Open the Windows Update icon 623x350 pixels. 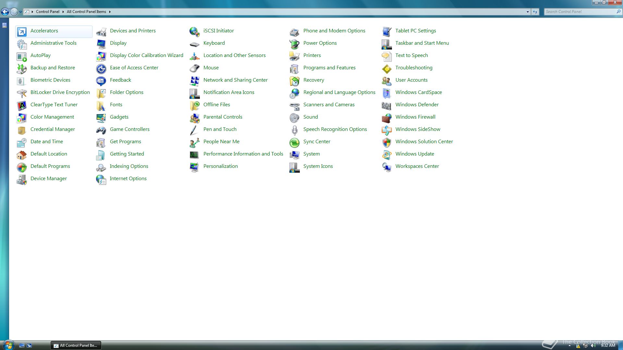pyautogui.click(x=387, y=155)
